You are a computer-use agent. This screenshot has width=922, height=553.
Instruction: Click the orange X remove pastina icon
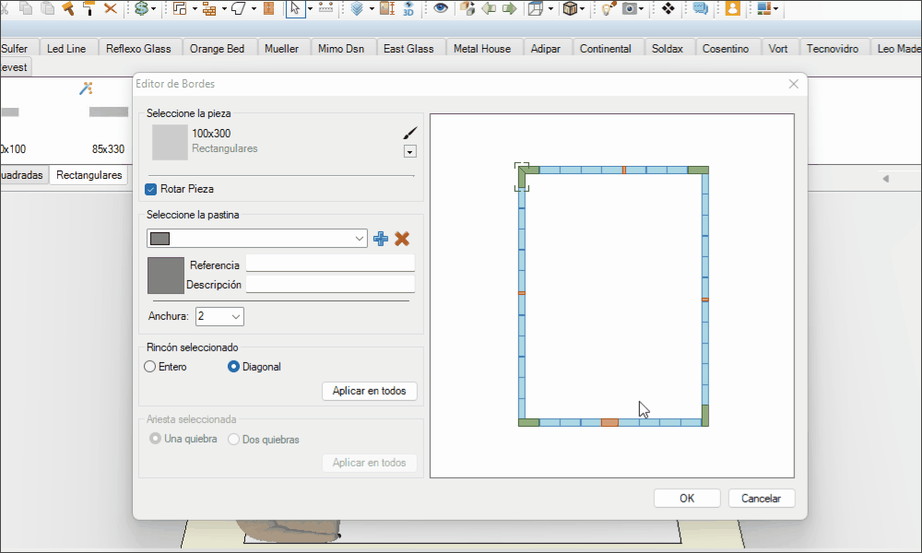(402, 239)
